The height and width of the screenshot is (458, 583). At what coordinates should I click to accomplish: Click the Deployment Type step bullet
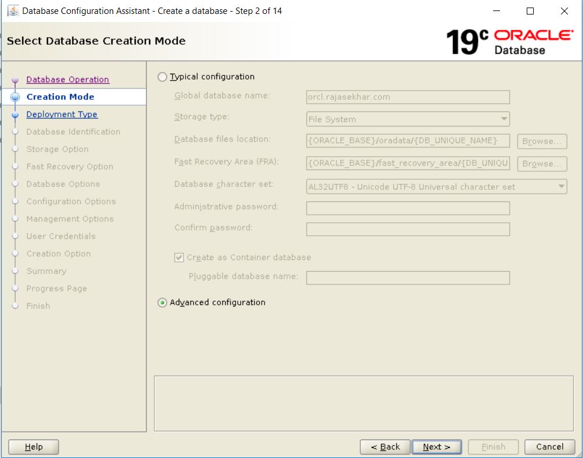pyautogui.click(x=15, y=115)
